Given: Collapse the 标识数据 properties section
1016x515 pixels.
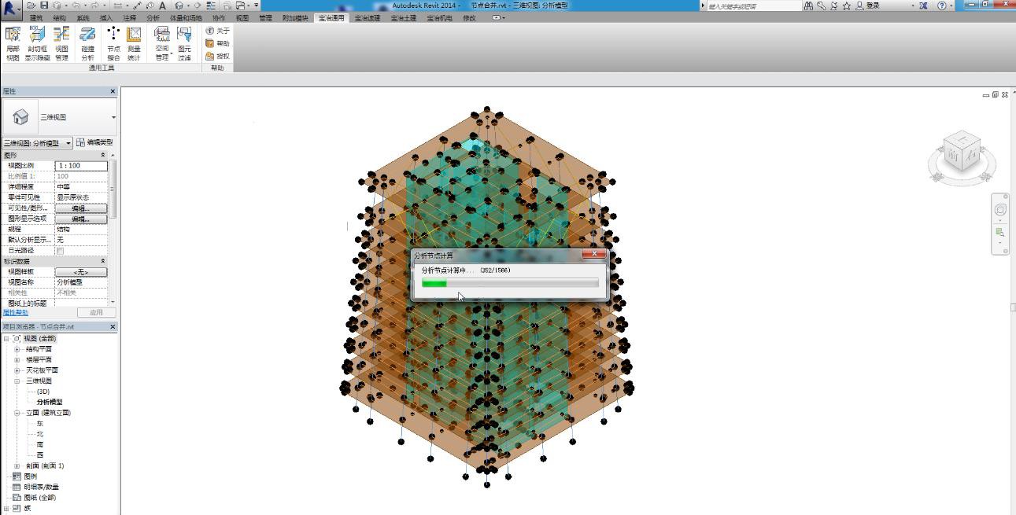Looking at the screenshot, I should click(102, 261).
